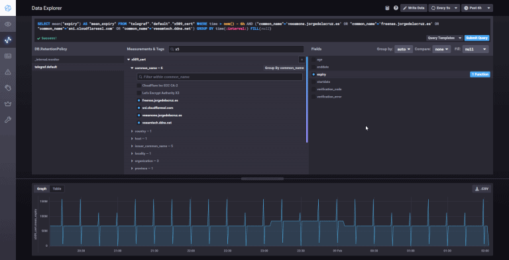Switch to the Graph view tab
The width and height of the screenshot is (509, 260).
42,189
